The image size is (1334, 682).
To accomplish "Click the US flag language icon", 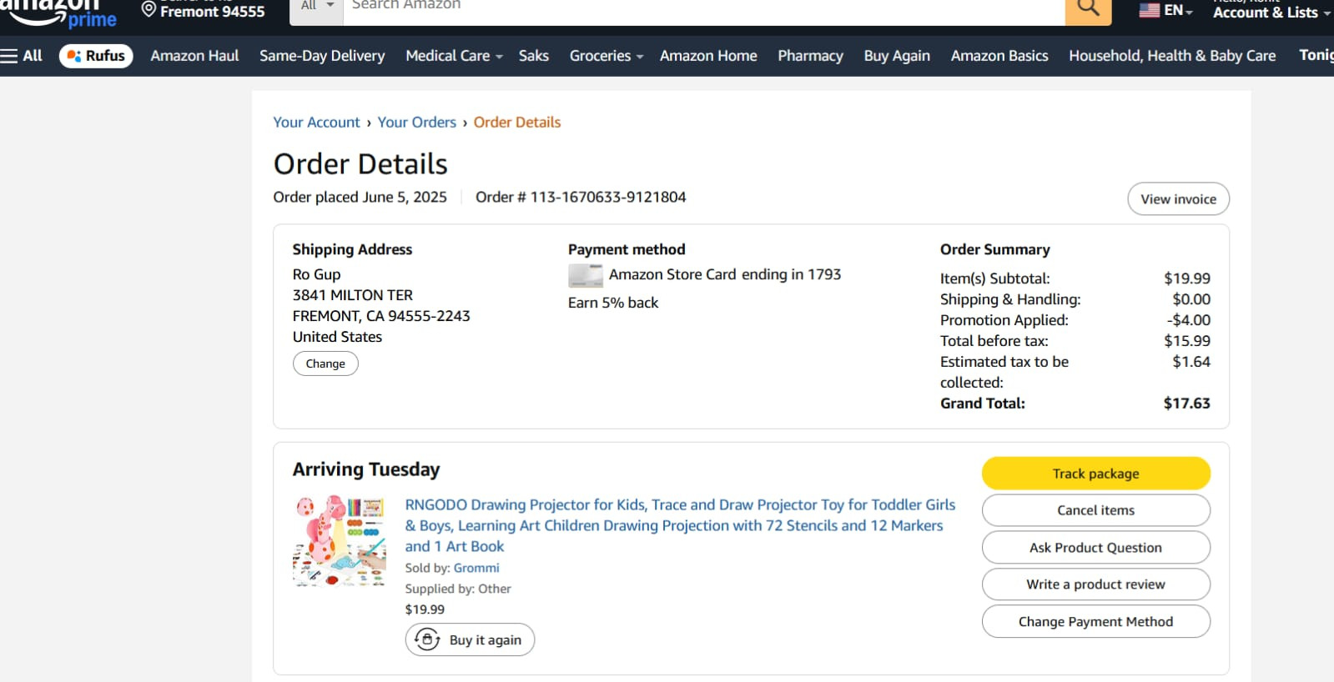I will point(1150,10).
